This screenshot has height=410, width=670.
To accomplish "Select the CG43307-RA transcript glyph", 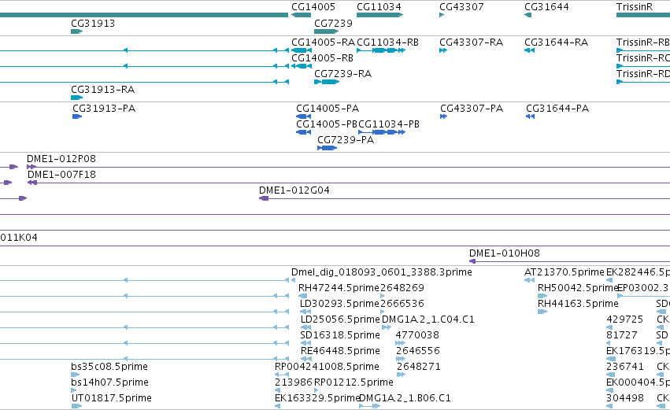I will 443,50.
